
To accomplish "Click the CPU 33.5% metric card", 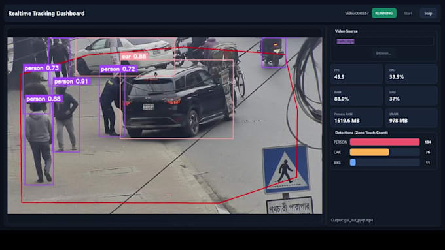I will (411, 74).
